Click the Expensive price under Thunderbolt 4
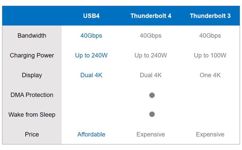The image size is (242, 150). (151, 134)
